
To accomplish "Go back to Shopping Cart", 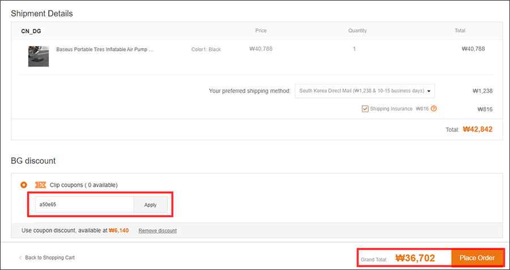I will 50,258.
